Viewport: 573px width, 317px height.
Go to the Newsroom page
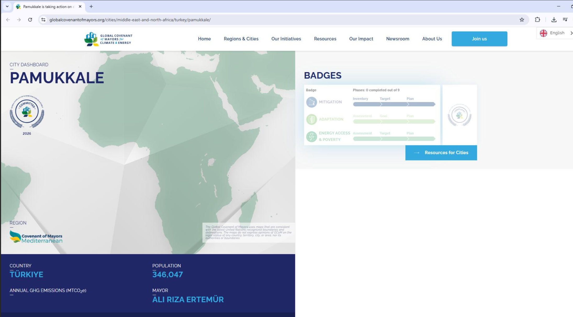397,39
